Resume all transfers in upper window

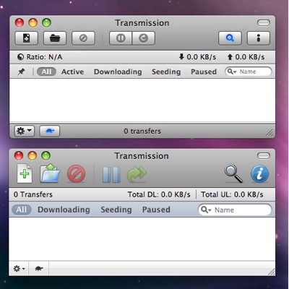tap(144, 38)
